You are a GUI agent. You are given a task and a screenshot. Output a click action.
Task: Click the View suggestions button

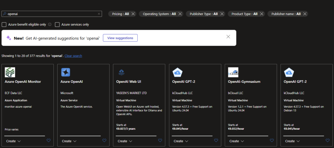[x=120, y=38]
